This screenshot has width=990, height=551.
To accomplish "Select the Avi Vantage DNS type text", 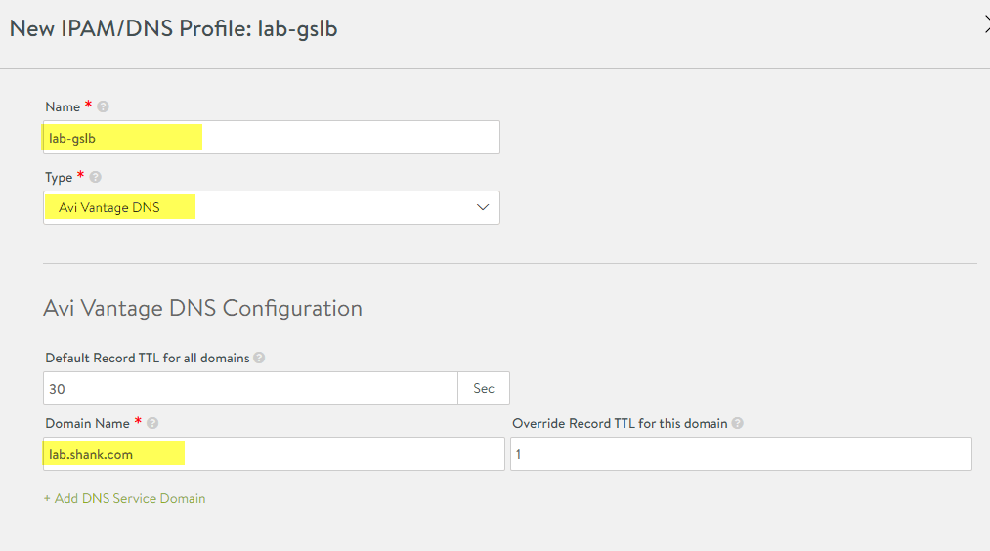I will point(109,208).
